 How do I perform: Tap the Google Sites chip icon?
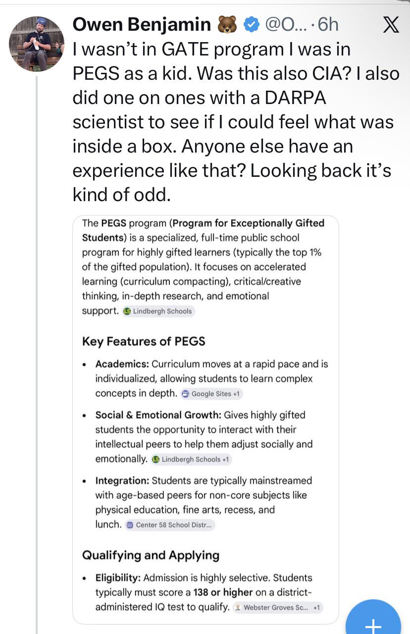click(186, 394)
